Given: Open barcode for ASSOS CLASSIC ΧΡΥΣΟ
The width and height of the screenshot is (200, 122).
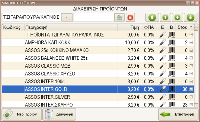Looking at the screenshot, I should point(171,74).
